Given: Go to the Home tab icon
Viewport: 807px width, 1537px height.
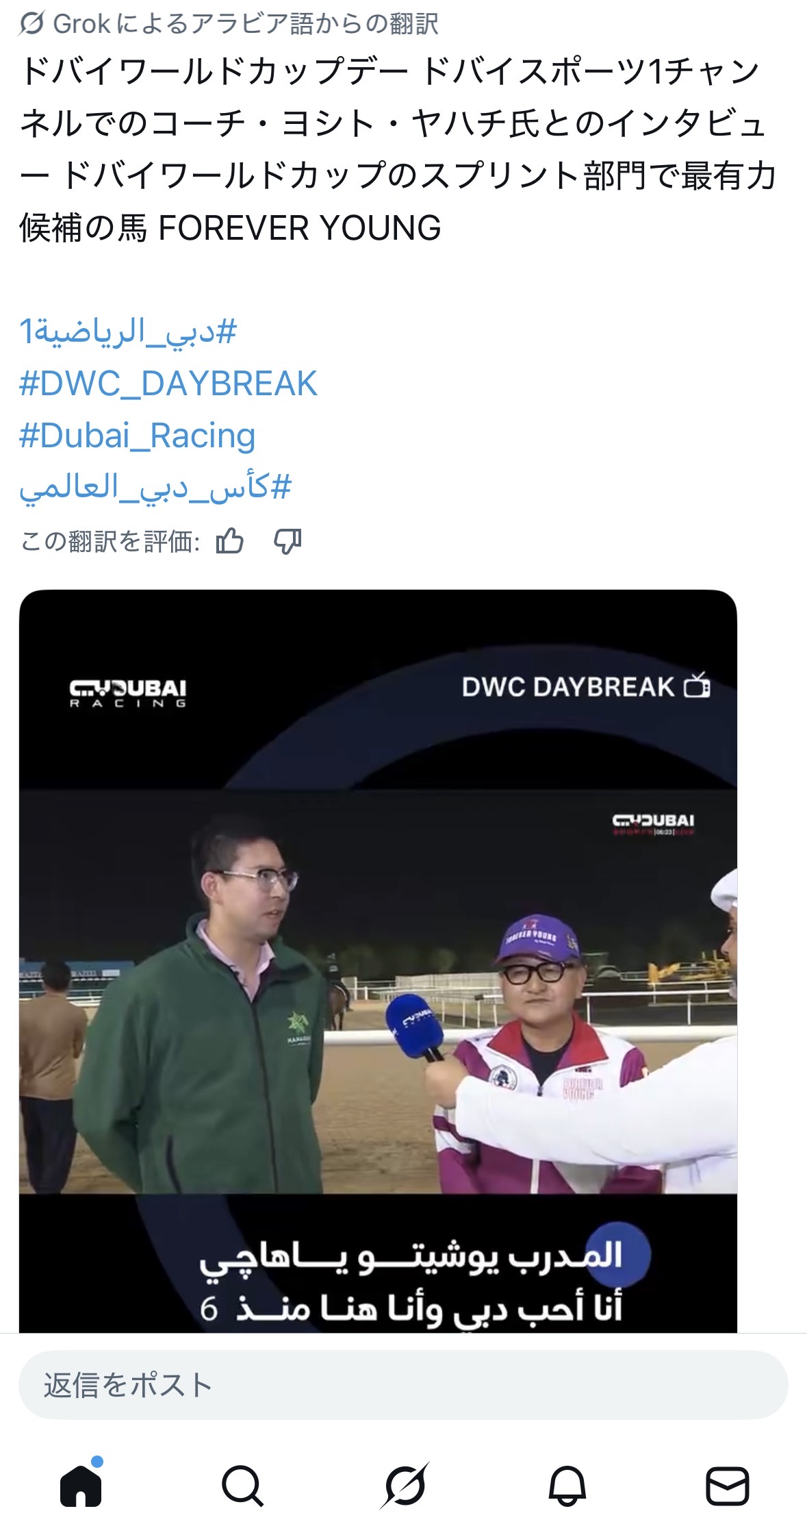Looking at the screenshot, I should (81, 1485).
